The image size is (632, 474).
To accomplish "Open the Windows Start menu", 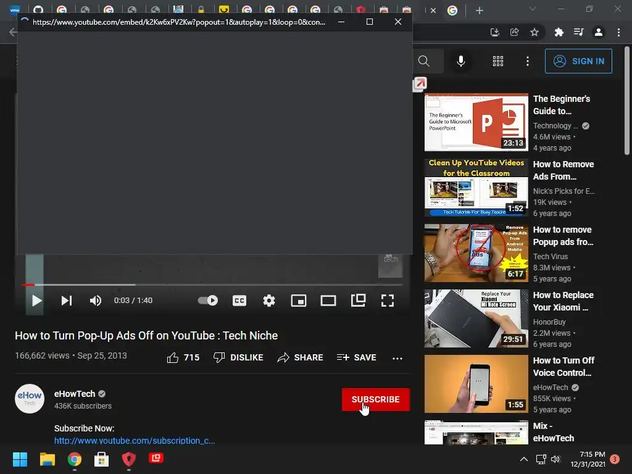I will [x=20, y=459].
